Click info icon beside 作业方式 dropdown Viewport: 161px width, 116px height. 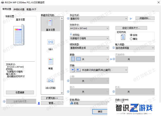click(x=68, y=18)
